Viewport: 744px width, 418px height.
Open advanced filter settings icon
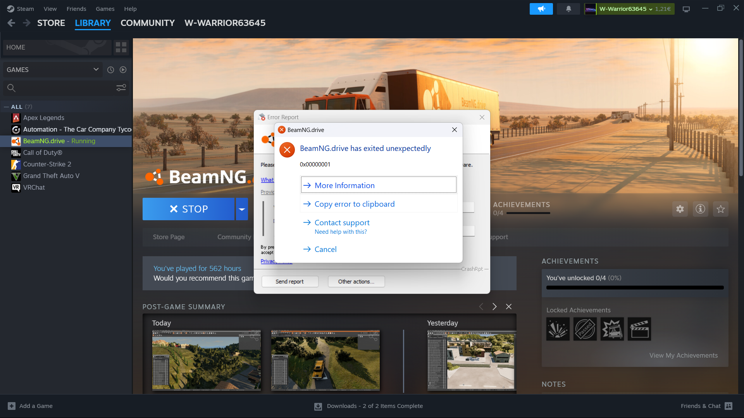[121, 88]
